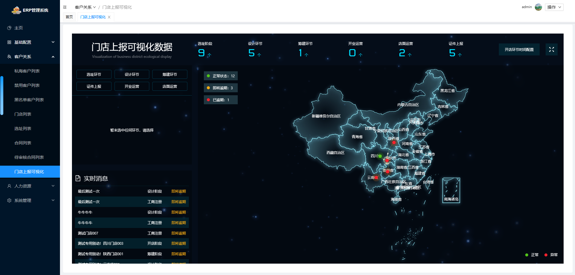Expand the 系统管理 menu chevron
575x275 pixels.
(53, 200)
